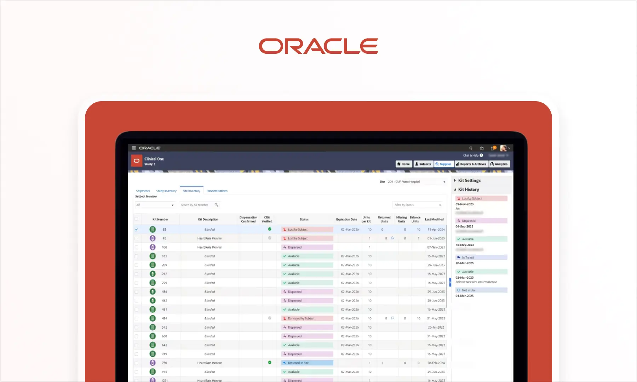This screenshot has height=382, width=637.
Task: Click 'In Transit' entry in Kit History
Action: pos(481,257)
